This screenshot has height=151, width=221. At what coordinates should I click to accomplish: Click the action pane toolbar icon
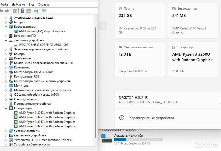(x=29, y=11)
